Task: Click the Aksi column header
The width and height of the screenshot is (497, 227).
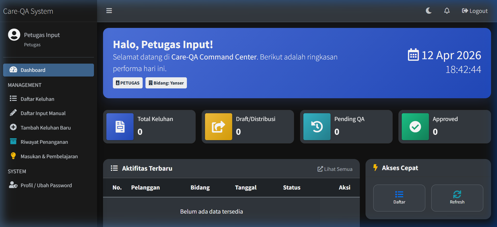Action: (345, 188)
